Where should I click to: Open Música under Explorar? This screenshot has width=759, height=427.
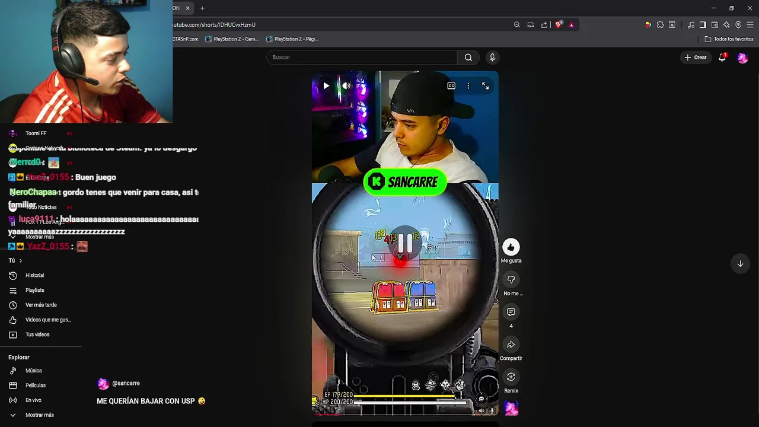[x=33, y=371]
